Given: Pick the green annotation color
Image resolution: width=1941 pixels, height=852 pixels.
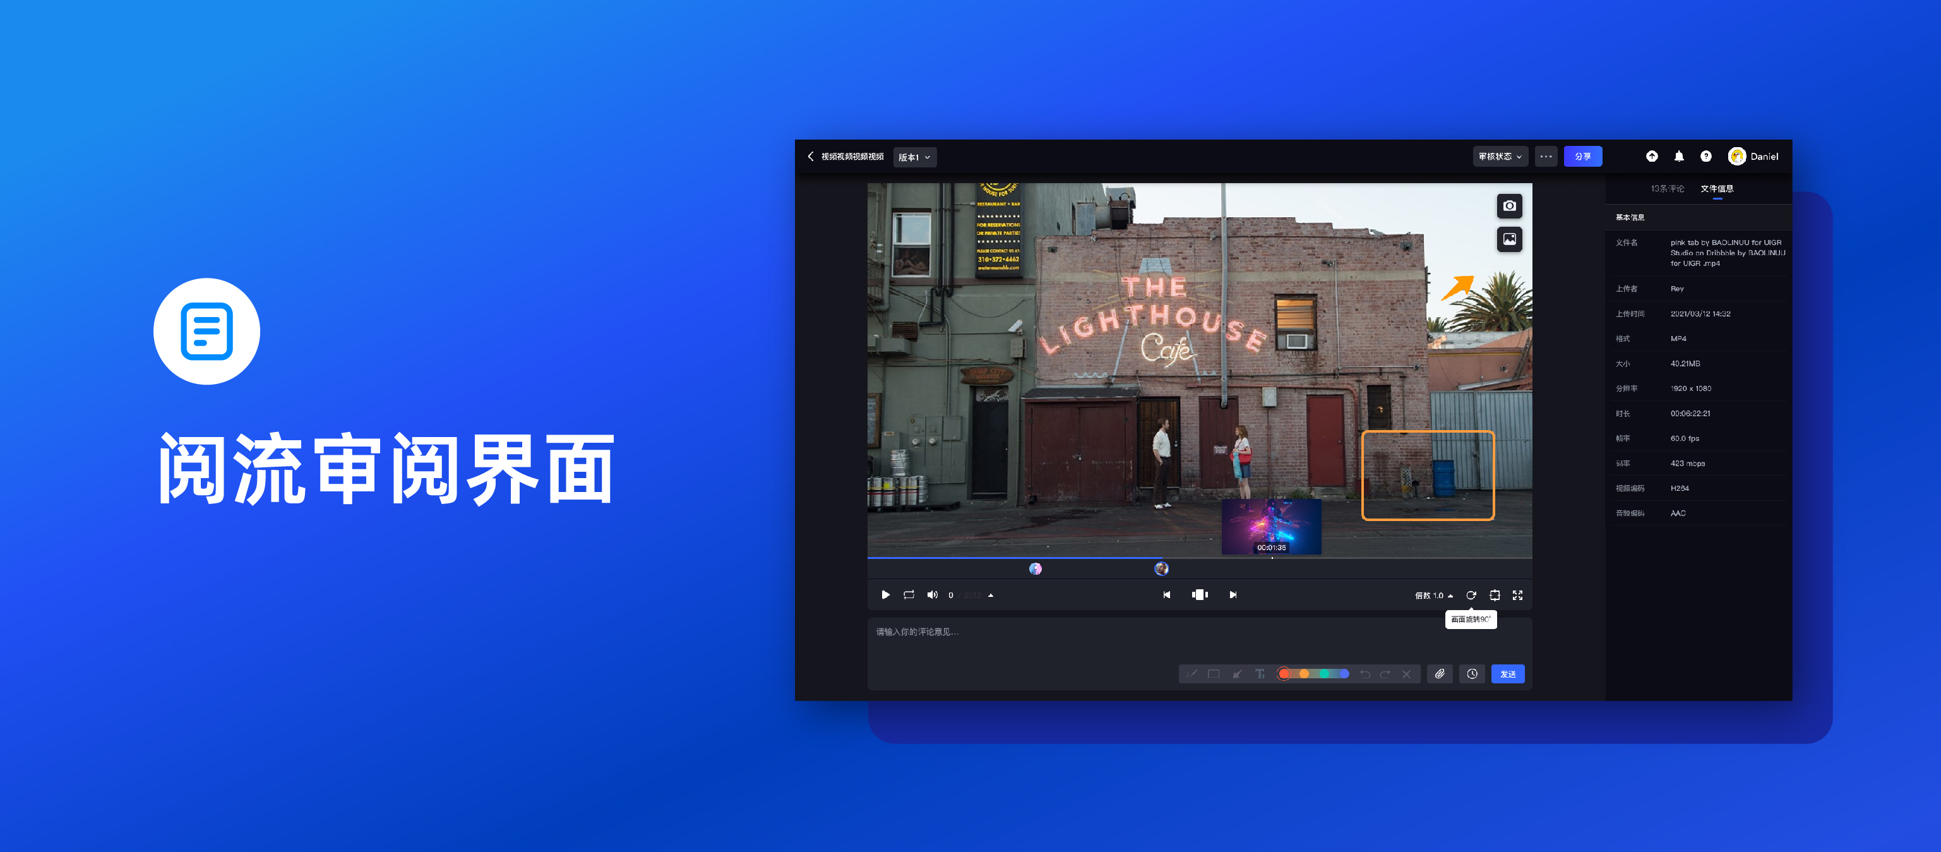Looking at the screenshot, I should (x=1325, y=674).
